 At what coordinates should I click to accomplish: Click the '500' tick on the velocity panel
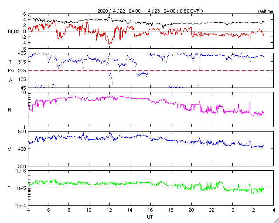point(22,132)
